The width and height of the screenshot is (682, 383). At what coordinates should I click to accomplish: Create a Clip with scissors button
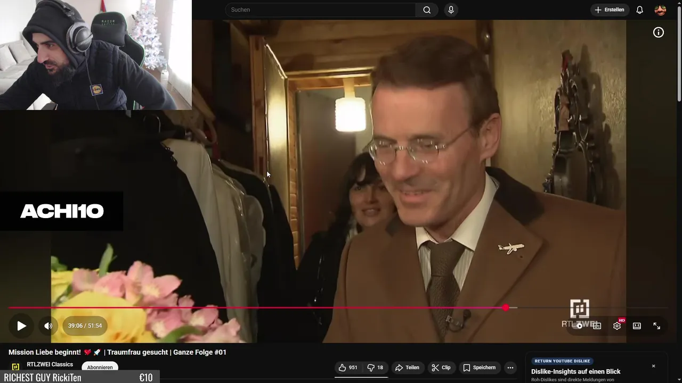[441, 368]
